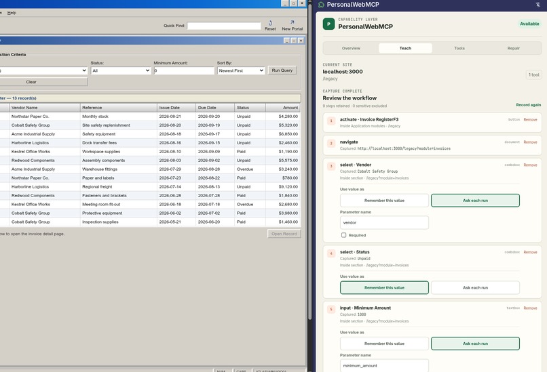Sort by Amount column header
547x372 pixels.
point(283,108)
